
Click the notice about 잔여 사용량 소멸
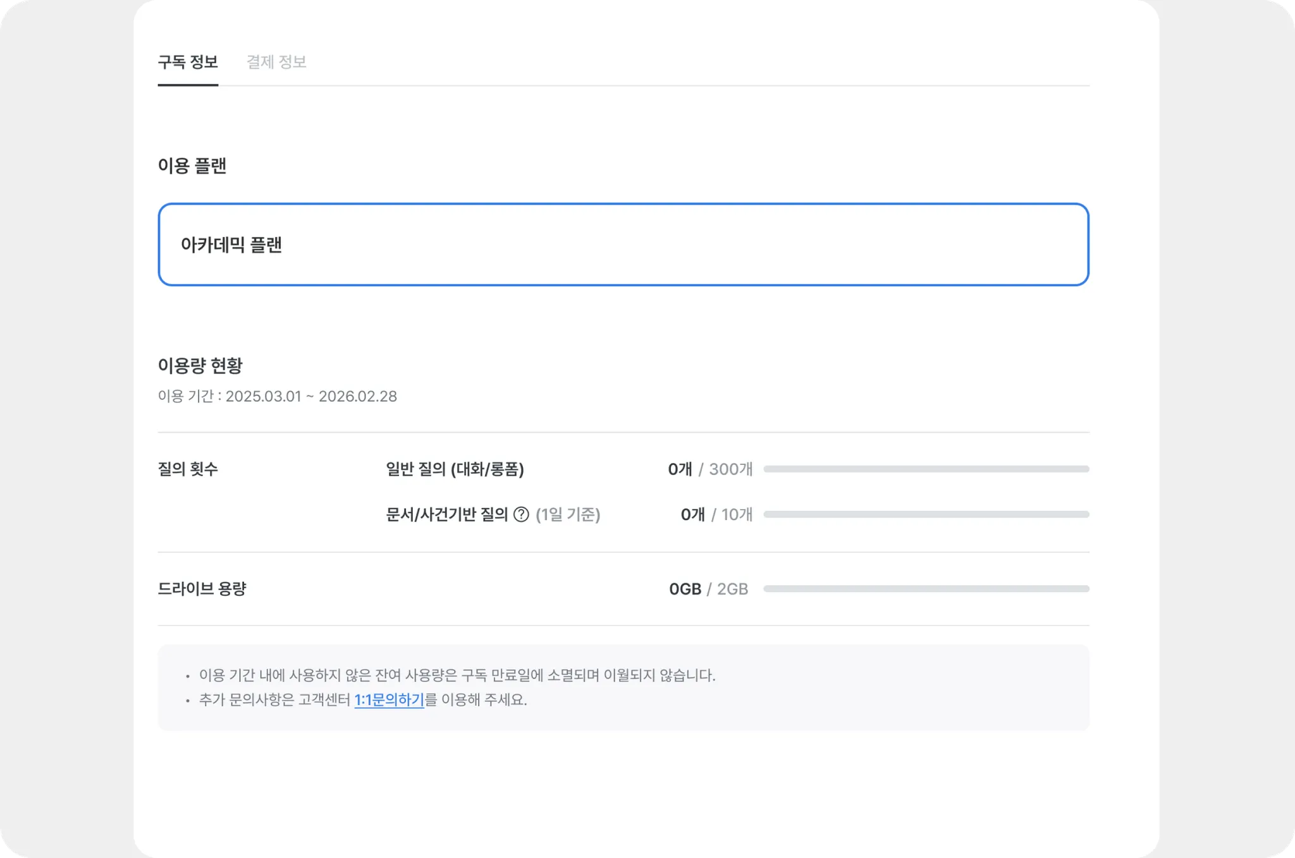pyautogui.click(x=457, y=675)
